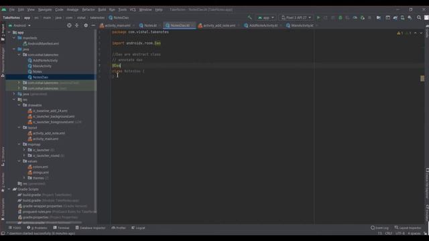Open the Favorites side tab with star
The image size is (429, 241).
click(x=3, y=182)
